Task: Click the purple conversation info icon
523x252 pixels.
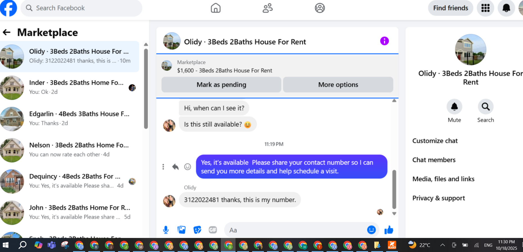Action: pyautogui.click(x=384, y=41)
